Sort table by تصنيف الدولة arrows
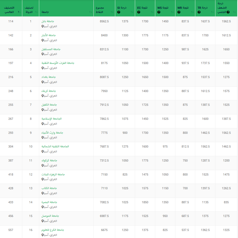Viewport: 238px width, 238px height. 36,12
